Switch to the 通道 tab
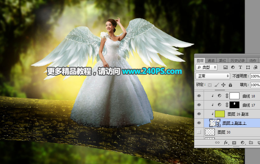The image size is (260, 164). point(211,61)
